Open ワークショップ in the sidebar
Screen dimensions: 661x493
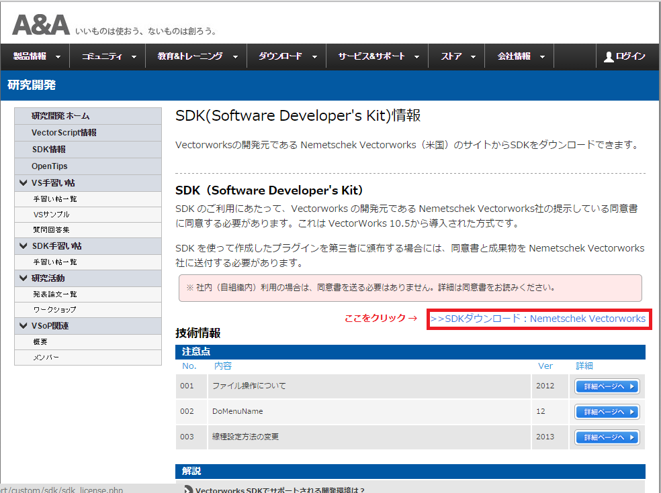point(88,310)
